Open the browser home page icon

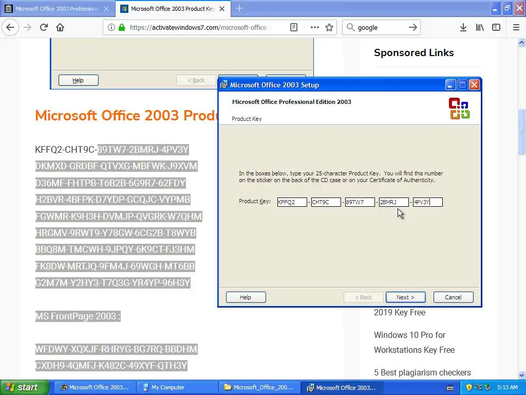[x=60, y=28]
